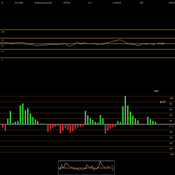The height and width of the screenshot is (175, 175).
Task: Click the RSI axis label 70
Action: pos(2,40)
